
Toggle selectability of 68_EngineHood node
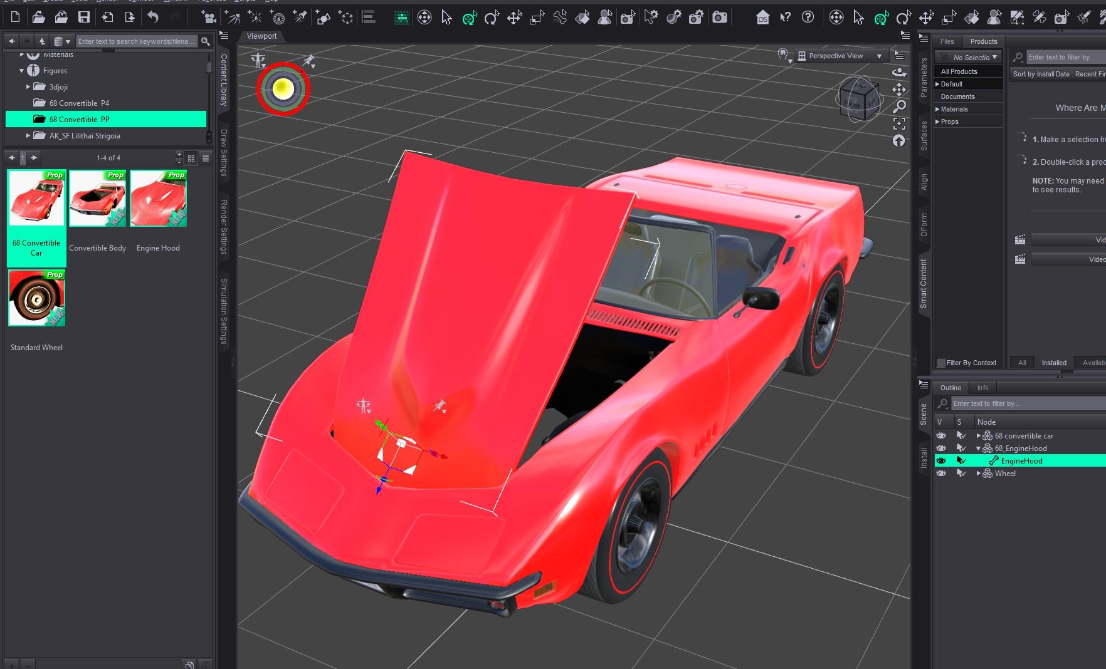(x=961, y=449)
